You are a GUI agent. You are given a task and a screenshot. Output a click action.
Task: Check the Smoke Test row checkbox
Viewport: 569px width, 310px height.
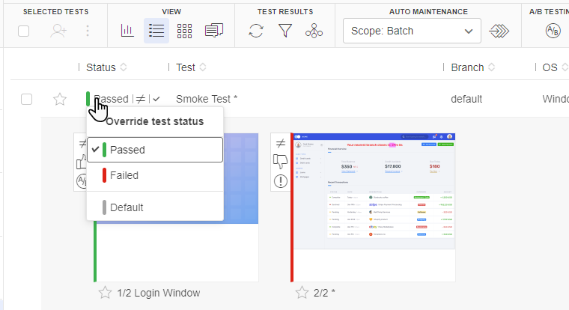[x=27, y=99]
